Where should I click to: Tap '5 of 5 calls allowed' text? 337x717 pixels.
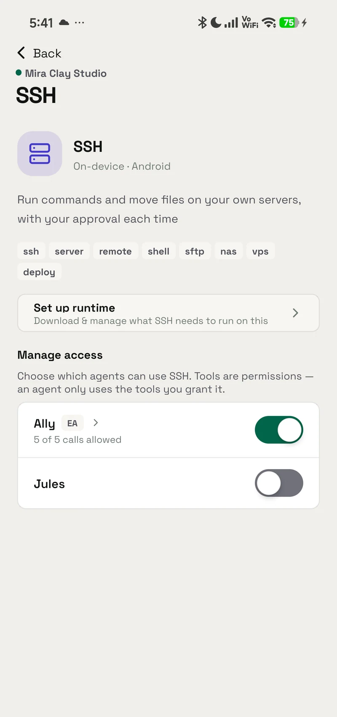tap(78, 440)
